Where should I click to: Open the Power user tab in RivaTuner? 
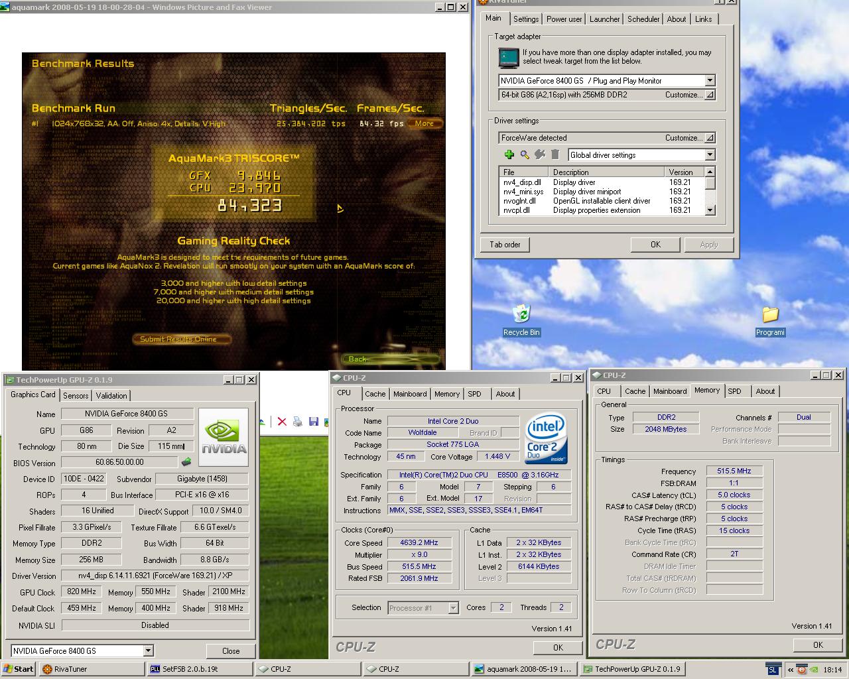point(564,19)
